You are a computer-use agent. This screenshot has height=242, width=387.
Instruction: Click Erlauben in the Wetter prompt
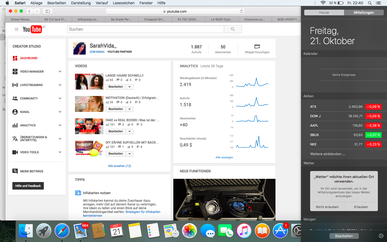tap(361, 207)
